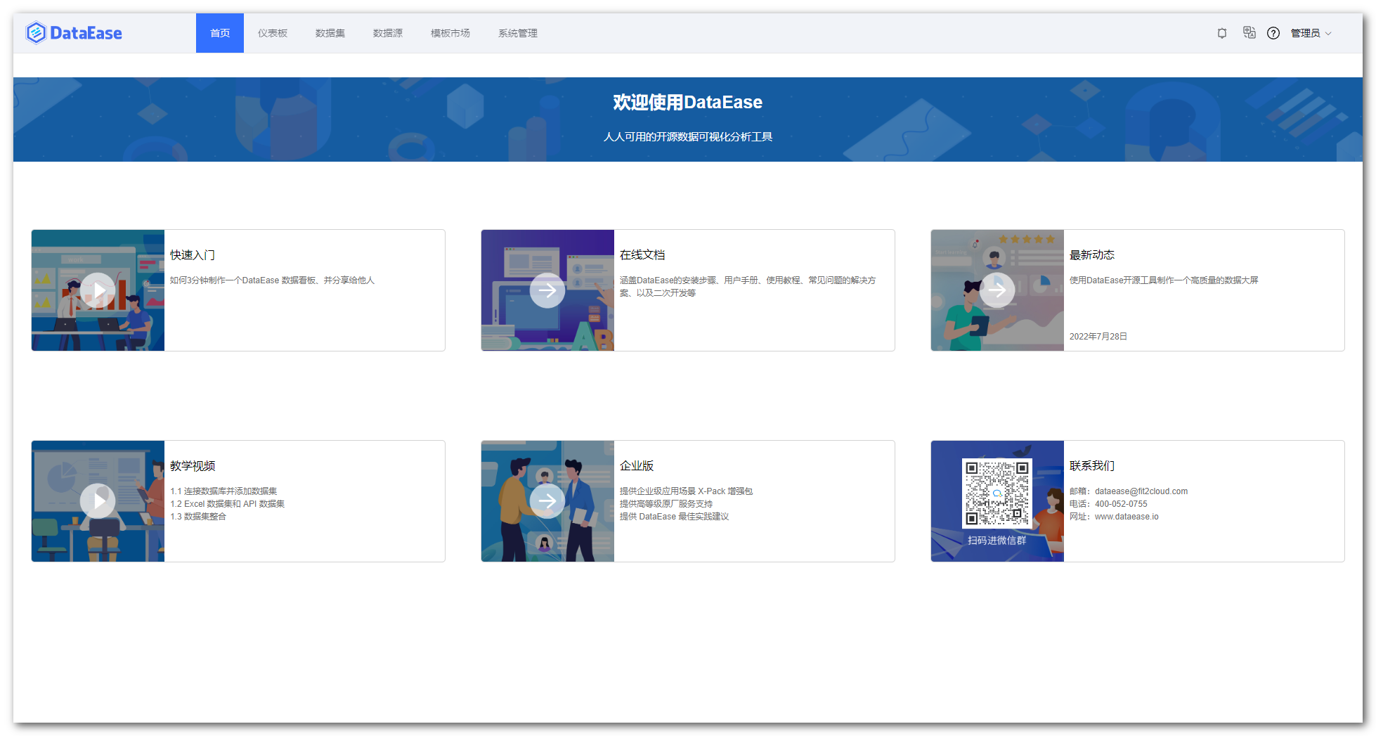Viewport: 1376px width, 736px height.
Task: Click the WeChat group QR code
Action: pos(997,493)
